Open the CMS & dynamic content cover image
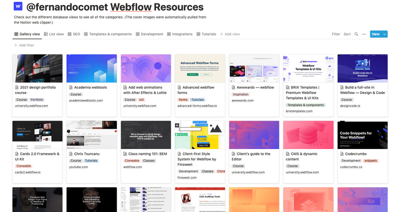394x212 pixels. click(308, 135)
